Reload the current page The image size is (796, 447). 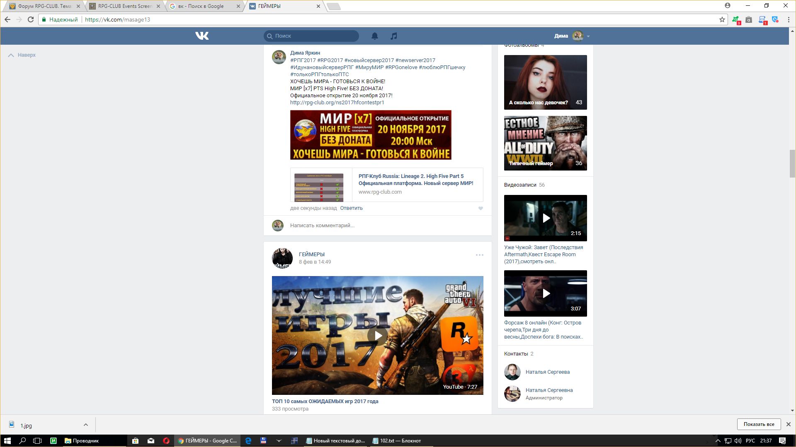point(31,19)
